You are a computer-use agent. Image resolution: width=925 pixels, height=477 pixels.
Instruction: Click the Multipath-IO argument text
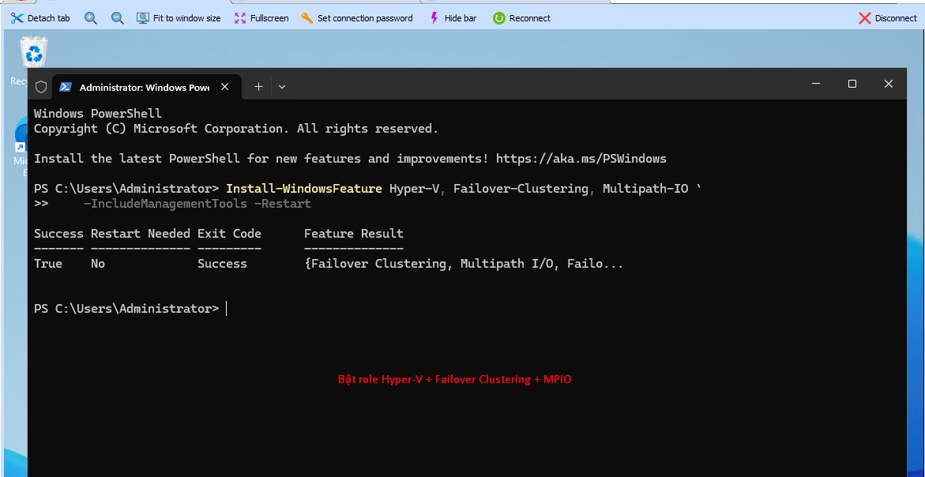pos(645,189)
